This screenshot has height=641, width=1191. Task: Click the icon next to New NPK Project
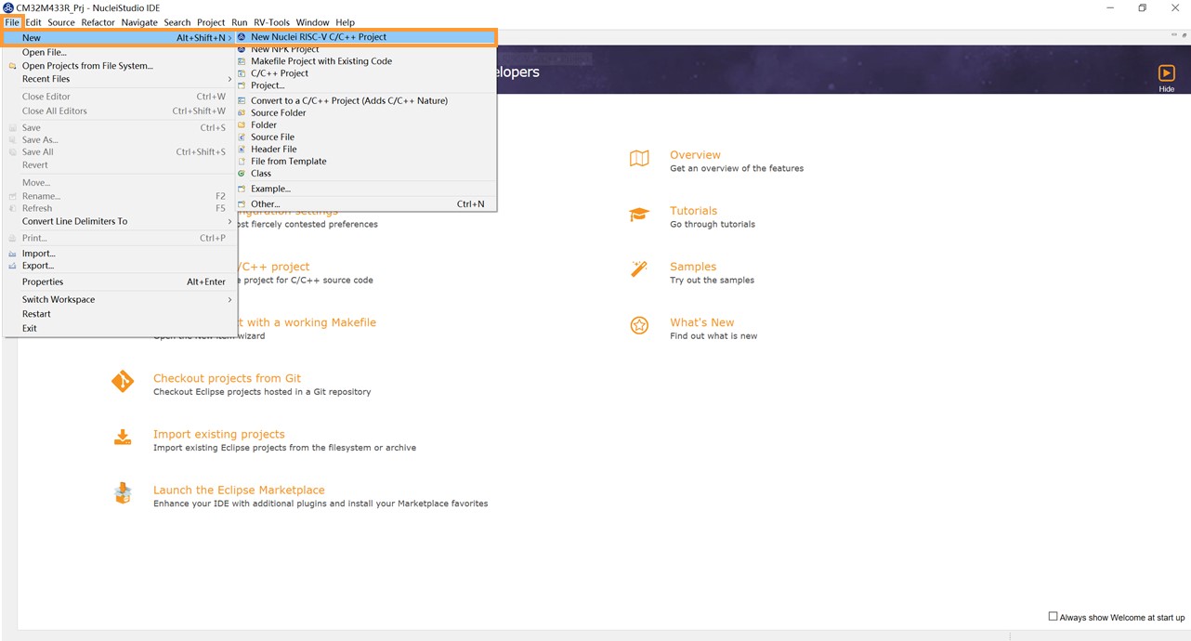click(x=242, y=49)
